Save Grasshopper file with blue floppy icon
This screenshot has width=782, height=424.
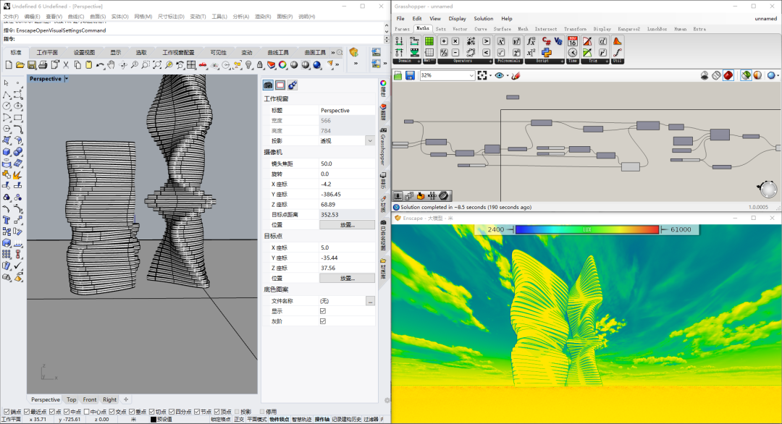[410, 75]
